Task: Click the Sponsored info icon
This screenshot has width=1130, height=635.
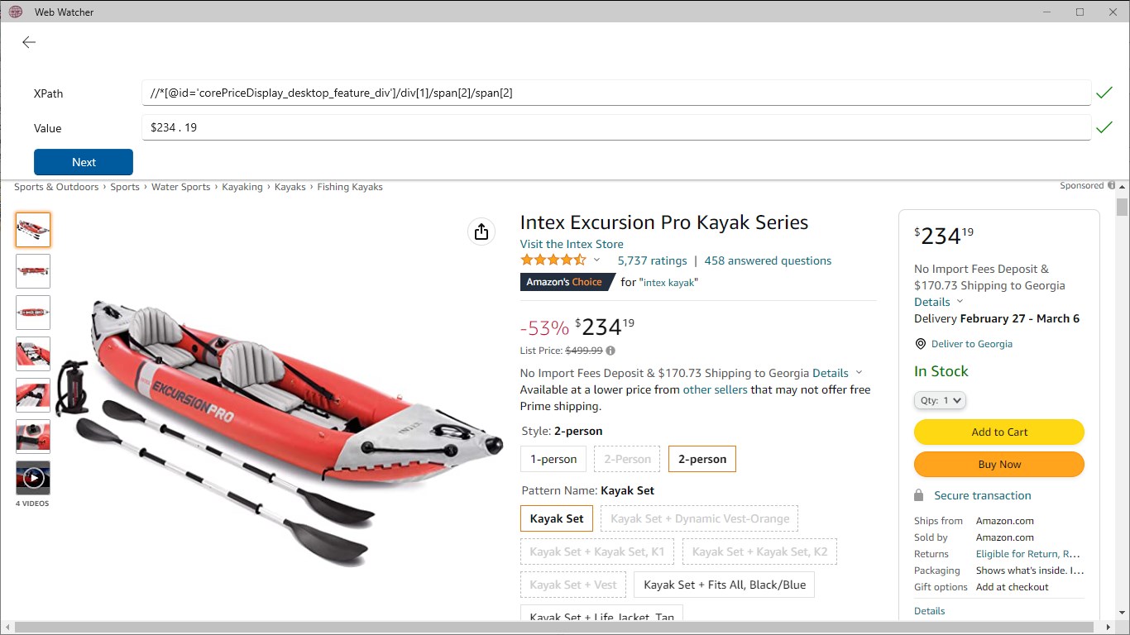Action: coord(1111,185)
